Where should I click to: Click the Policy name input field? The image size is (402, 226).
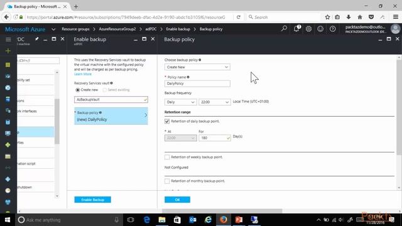point(197,83)
